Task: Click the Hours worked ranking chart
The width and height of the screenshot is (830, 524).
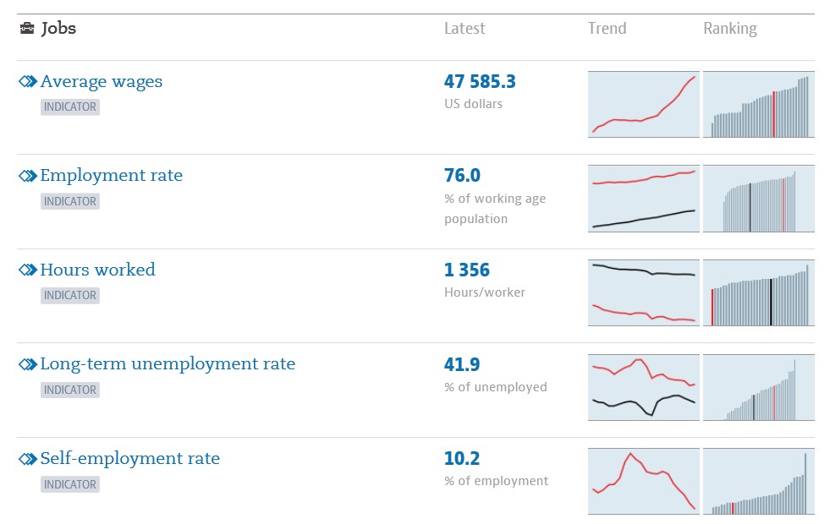Action: click(x=758, y=292)
